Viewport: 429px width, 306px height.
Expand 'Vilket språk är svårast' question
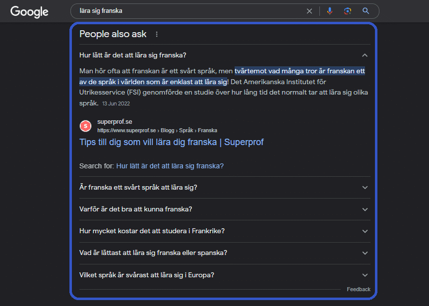(x=365, y=275)
